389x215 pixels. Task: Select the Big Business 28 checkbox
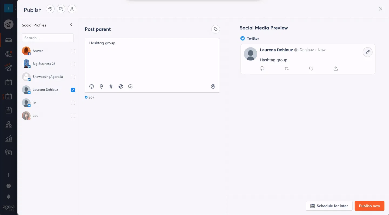pos(73,64)
